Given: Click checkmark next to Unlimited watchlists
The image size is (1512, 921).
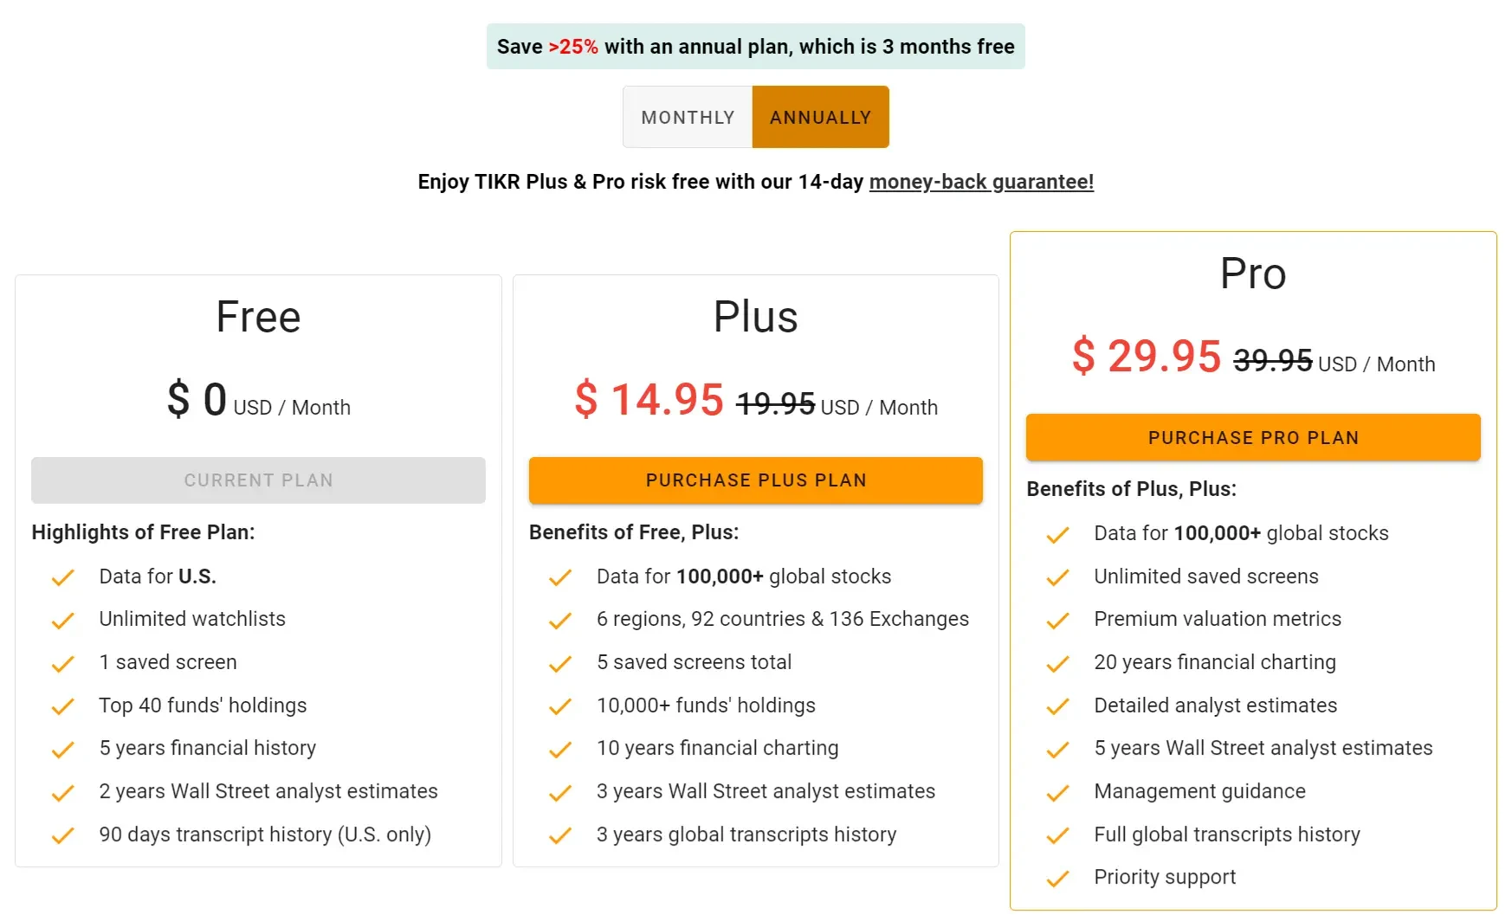Looking at the screenshot, I should pos(62,621).
